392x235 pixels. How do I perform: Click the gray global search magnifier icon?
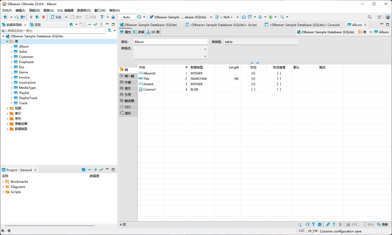[x=370, y=17]
